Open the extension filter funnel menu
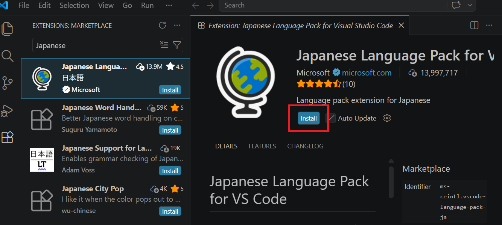Viewport: 502px width, 225px height. coord(177,45)
